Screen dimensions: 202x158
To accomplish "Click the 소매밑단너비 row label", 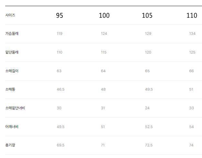I will [x=15, y=108].
